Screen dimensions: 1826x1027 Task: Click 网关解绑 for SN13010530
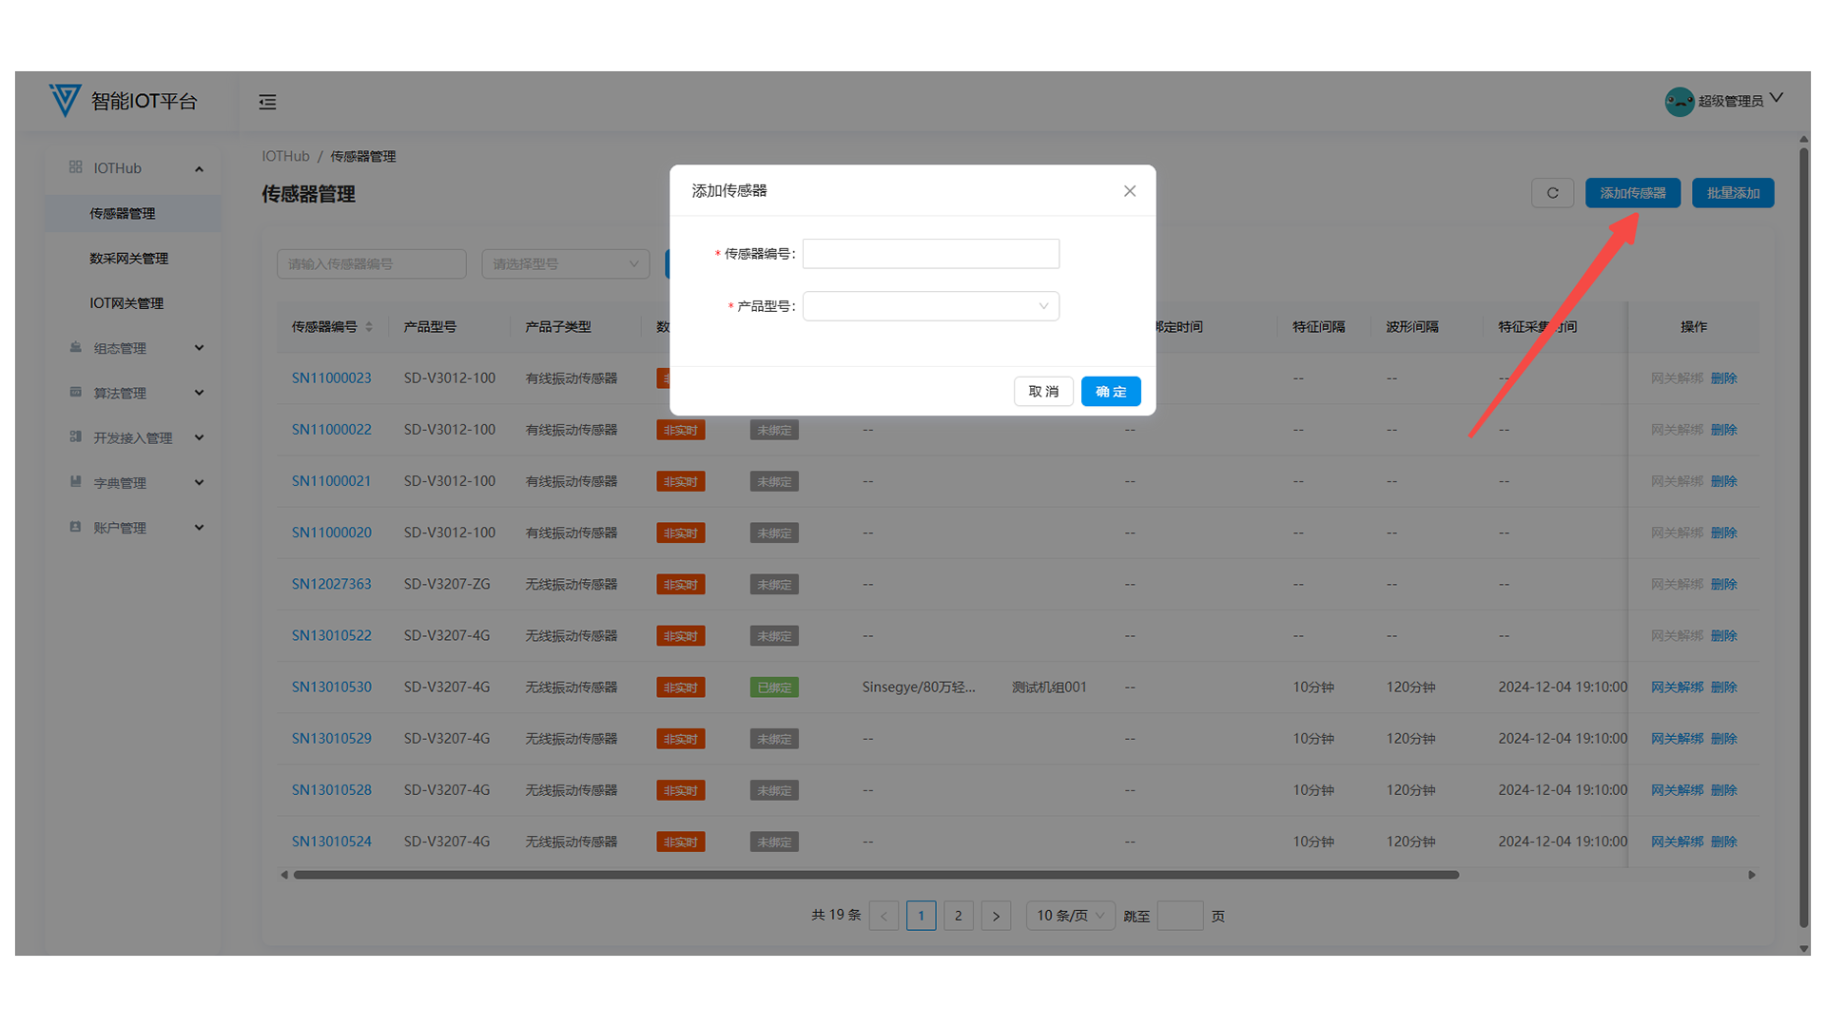click(x=1677, y=688)
